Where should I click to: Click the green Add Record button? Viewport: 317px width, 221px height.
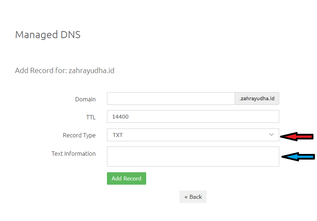click(126, 178)
